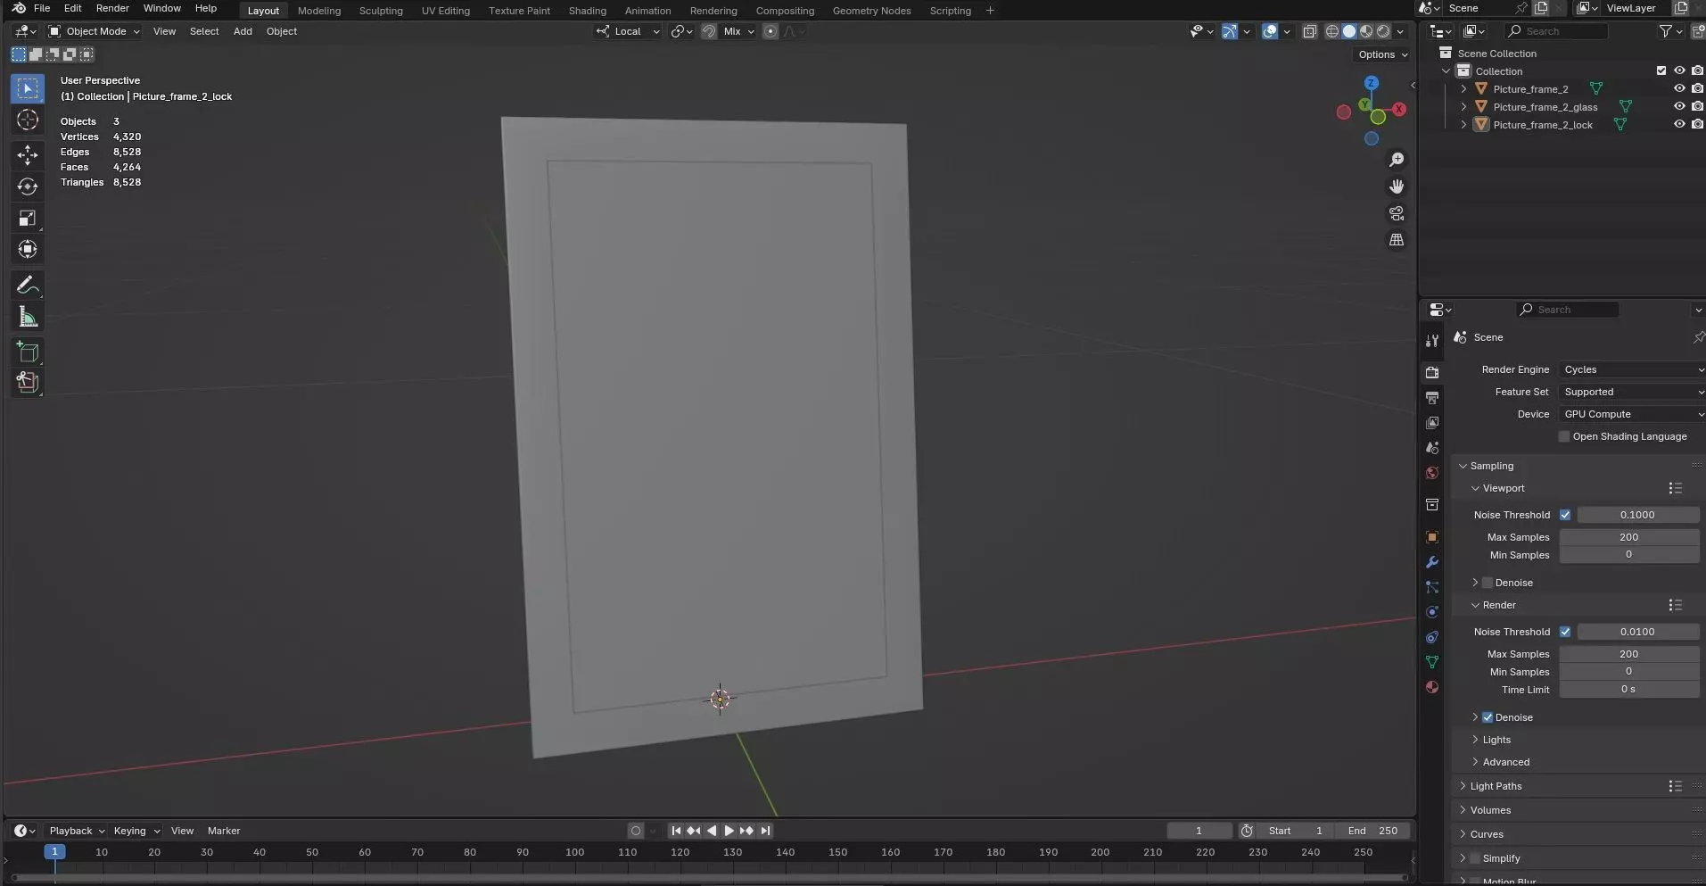Viewport: 1706px width, 886px height.
Task: Hide Picture_frame_2_lock in viewport
Action: tap(1679, 124)
